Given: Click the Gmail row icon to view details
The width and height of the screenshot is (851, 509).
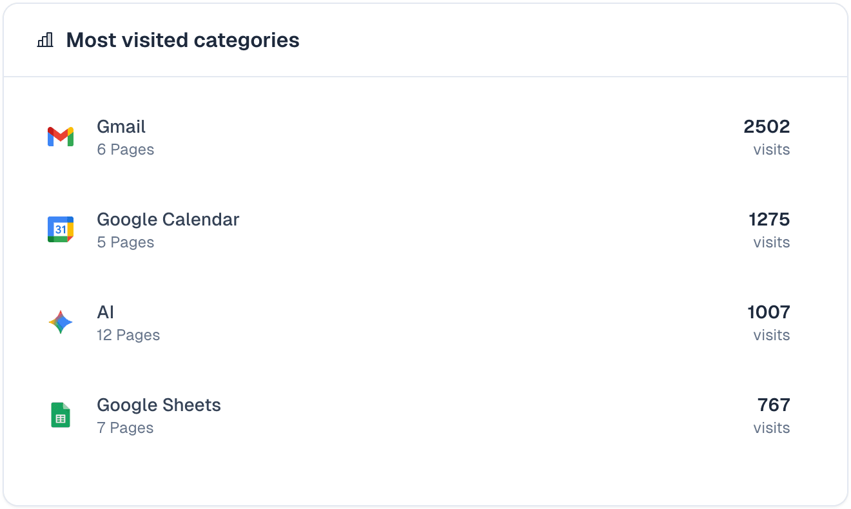Looking at the screenshot, I should [x=61, y=136].
